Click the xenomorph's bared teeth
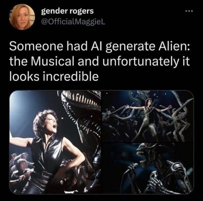Image resolution: width=203 pixels, height=201 pixels. pyautogui.click(x=141, y=156)
